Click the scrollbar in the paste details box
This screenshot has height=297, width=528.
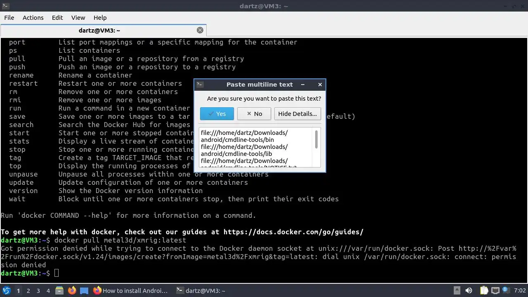click(x=316, y=140)
